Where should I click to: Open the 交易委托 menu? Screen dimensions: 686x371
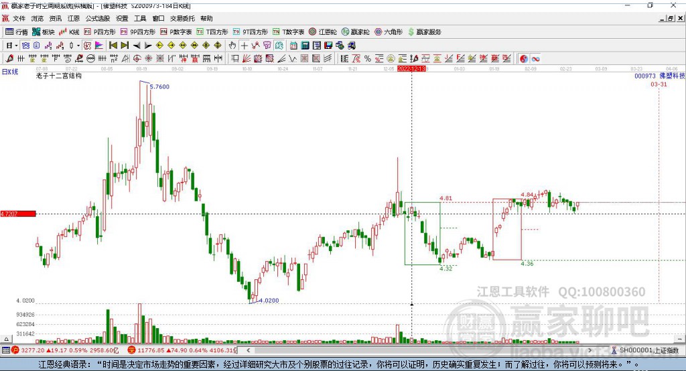click(182, 18)
